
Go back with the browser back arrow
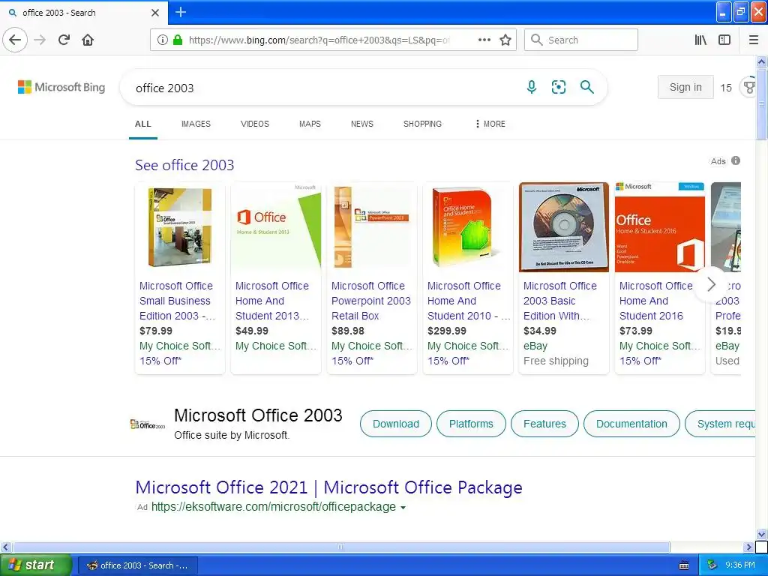tap(15, 40)
